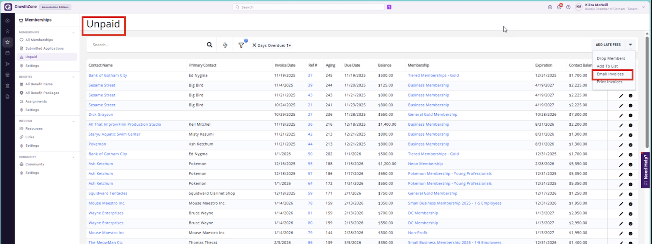Collapse the MEMBERSHIPS sidebar section chevron

74,32
